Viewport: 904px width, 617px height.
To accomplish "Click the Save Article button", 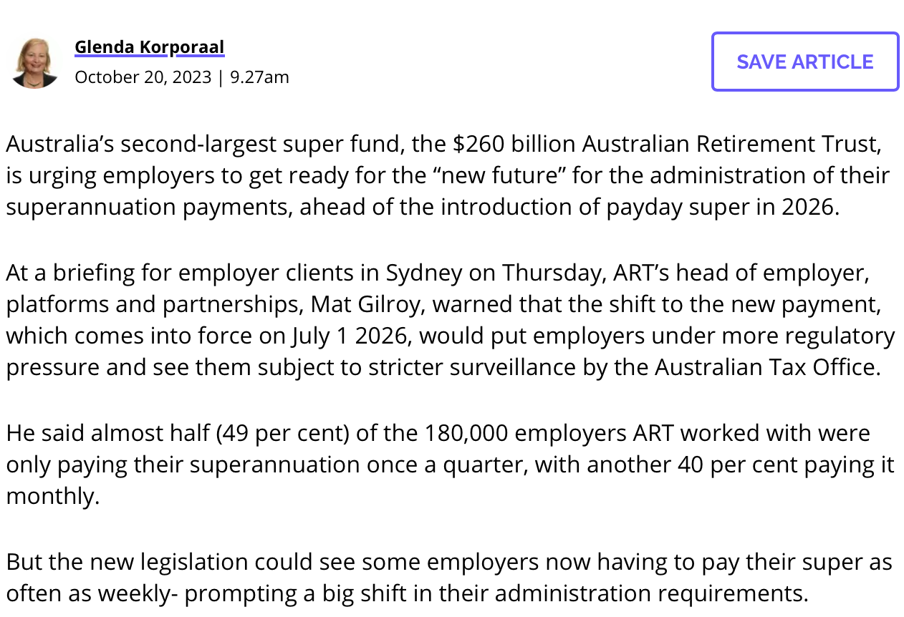I will [x=805, y=62].
